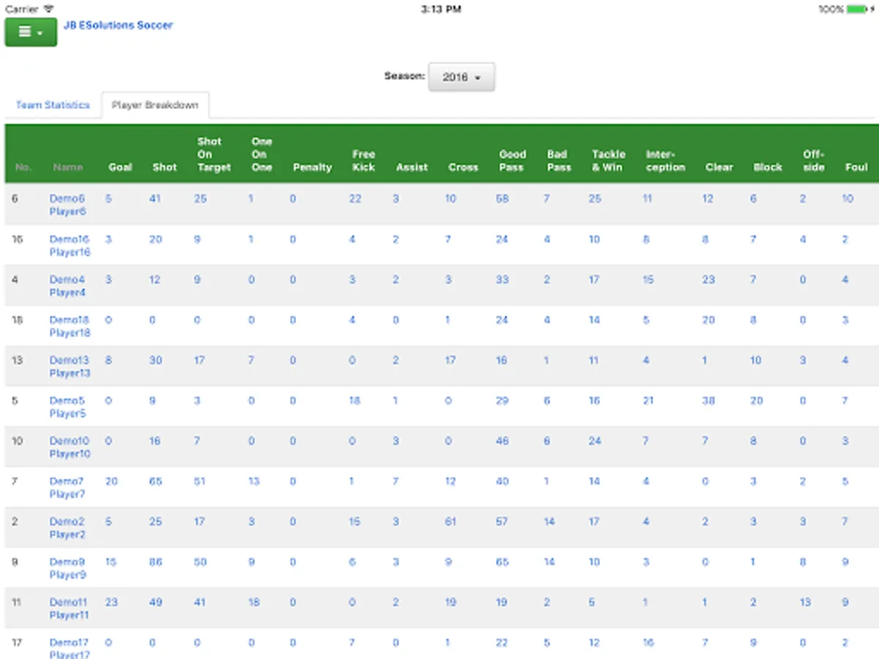Viewport: 879px width, 659px height.
Task: Click the Name column header
Action: tap(68, 167)
